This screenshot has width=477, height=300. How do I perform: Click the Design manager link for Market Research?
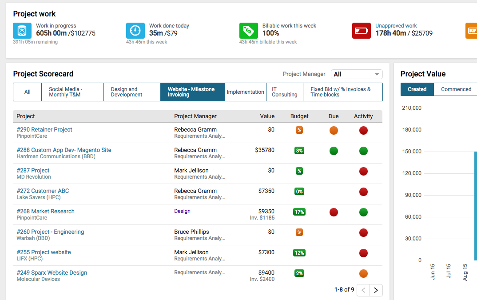(182, 211)
